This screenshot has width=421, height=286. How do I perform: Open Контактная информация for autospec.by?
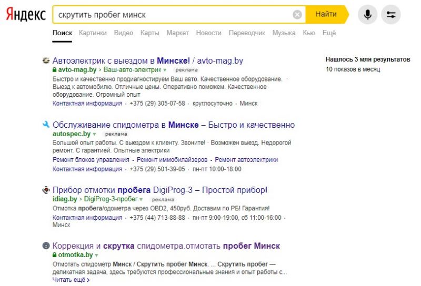87,169
